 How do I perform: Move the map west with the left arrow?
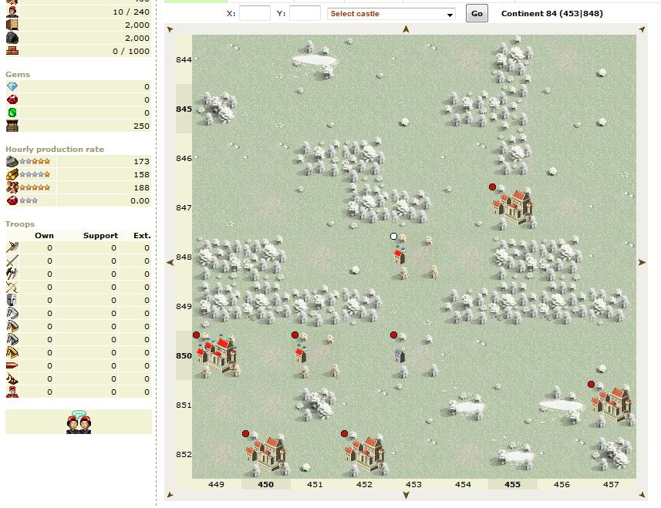(x=170, y=262)
